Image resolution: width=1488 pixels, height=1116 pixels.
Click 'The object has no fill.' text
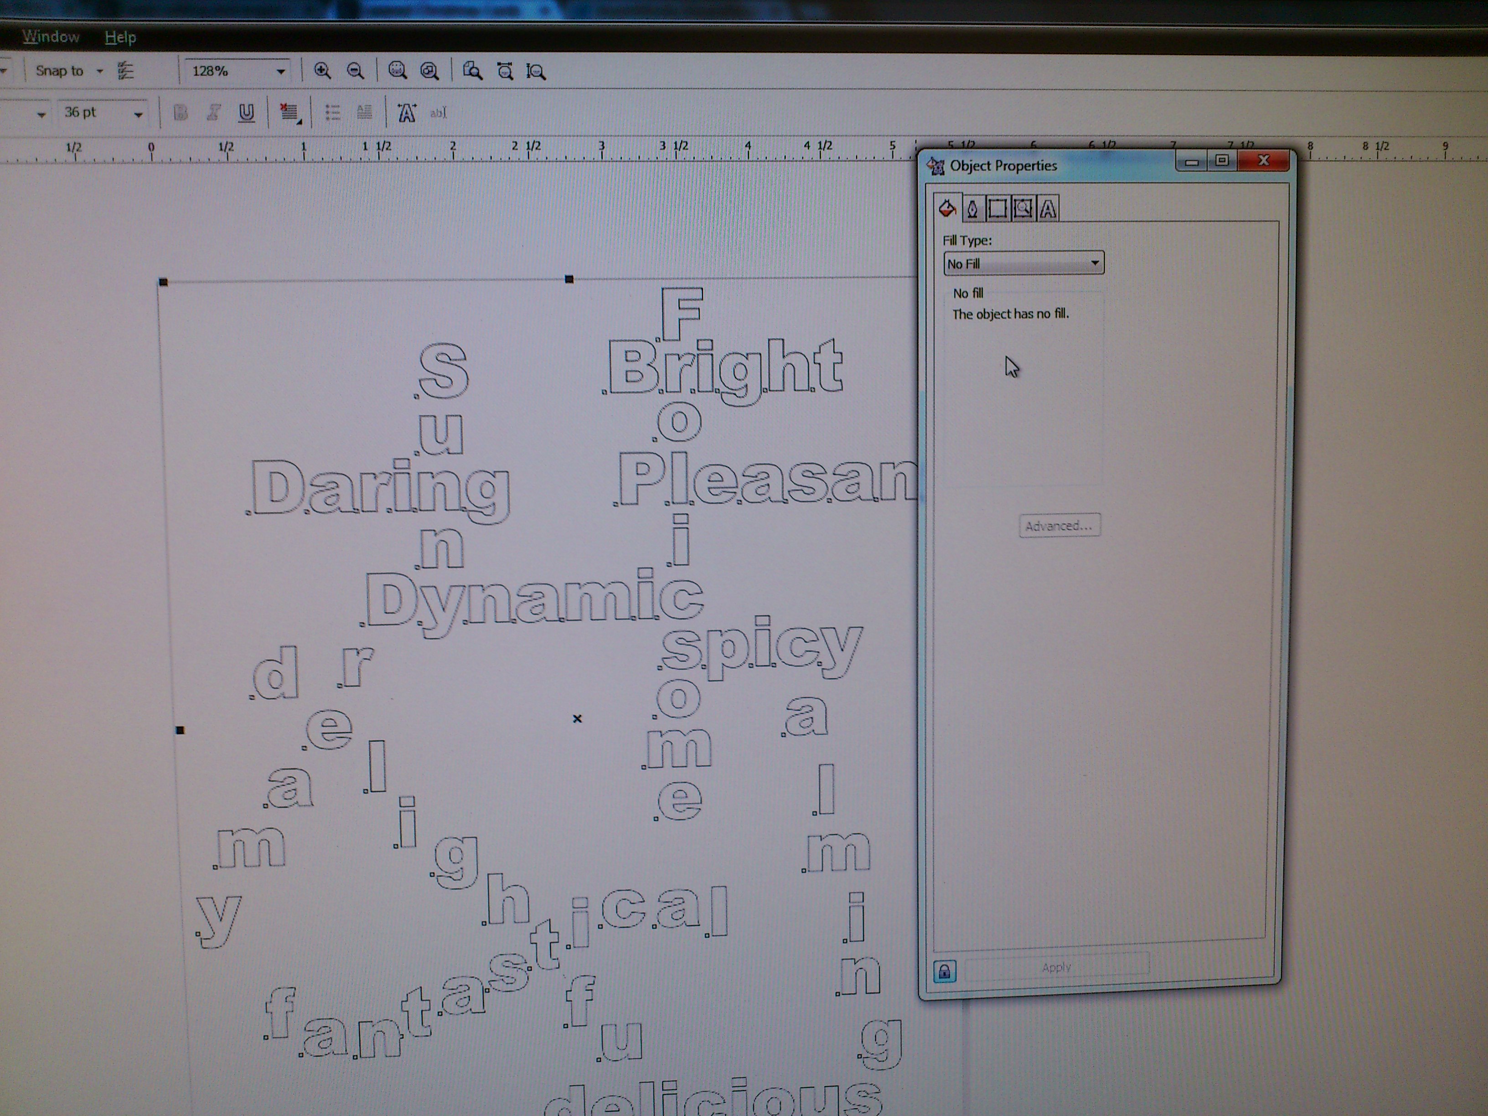pyautogui.click(x=1010, y=314)
